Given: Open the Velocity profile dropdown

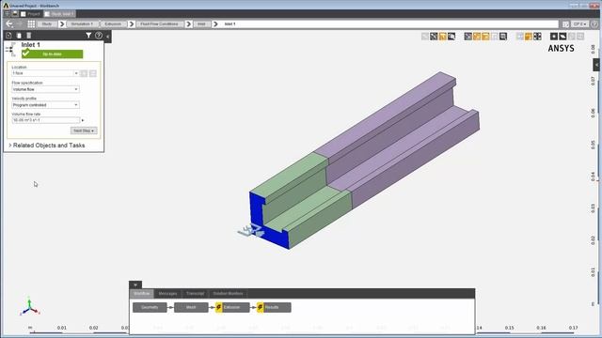Looking at the screenshot, I should 45,104.
